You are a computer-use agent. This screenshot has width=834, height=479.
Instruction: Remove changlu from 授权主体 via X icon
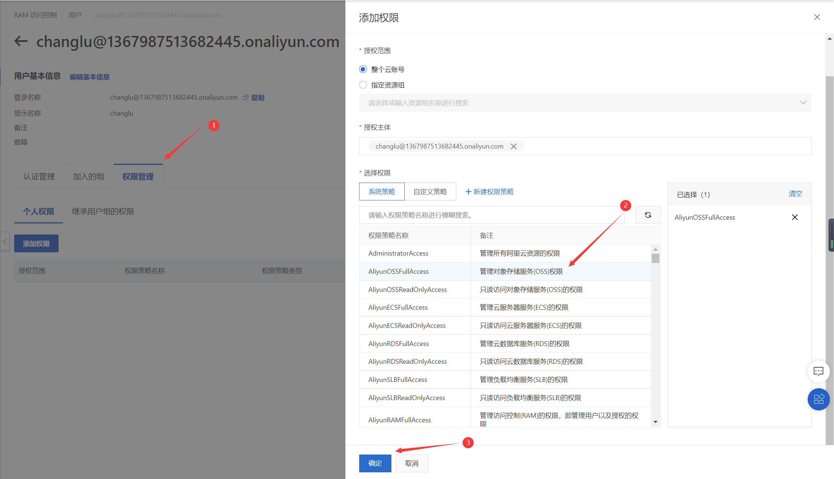point(513,146)
